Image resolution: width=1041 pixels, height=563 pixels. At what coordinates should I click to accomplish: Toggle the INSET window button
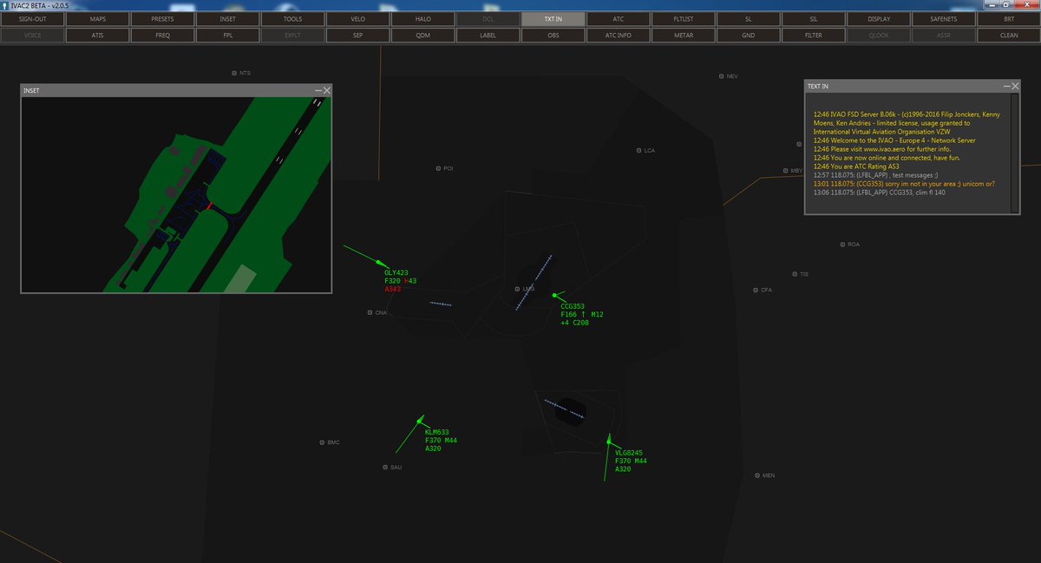click(x=227, y=18)
